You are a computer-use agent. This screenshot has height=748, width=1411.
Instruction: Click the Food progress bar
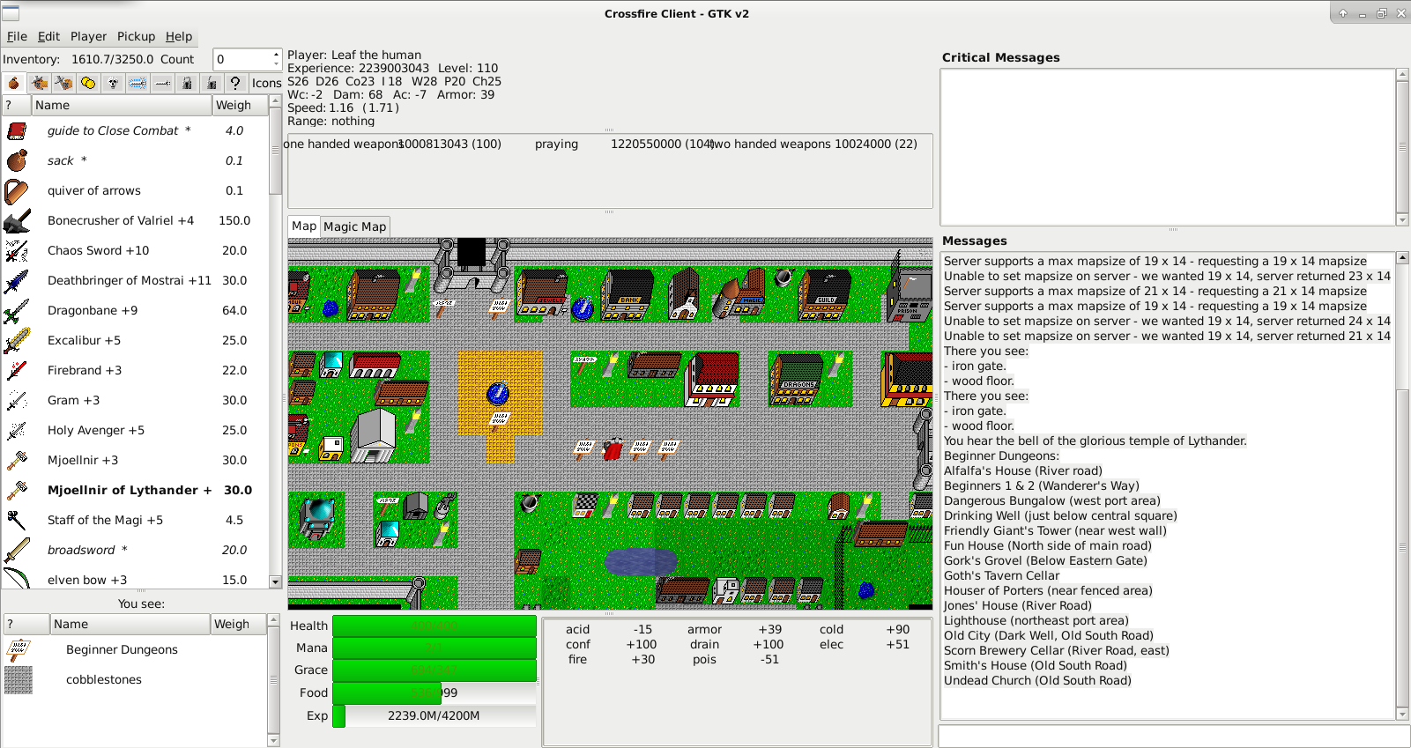pyautogui.click(x=434, y=692)
